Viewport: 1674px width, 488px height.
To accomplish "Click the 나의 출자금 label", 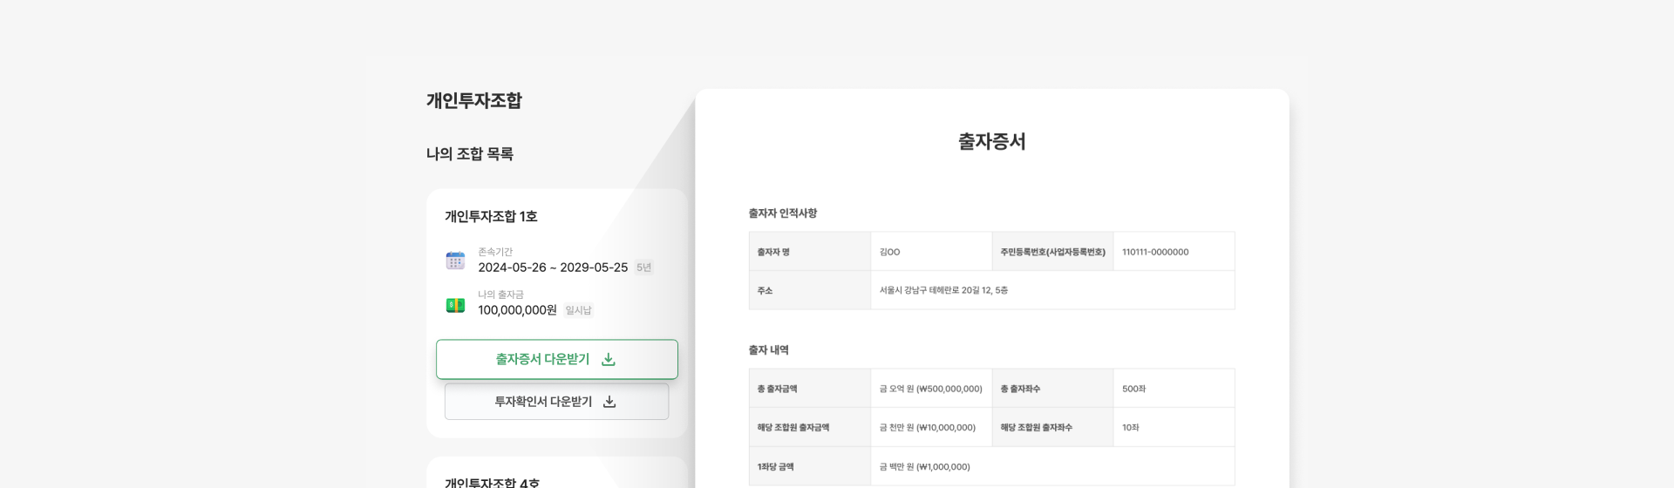I will 500,295.
